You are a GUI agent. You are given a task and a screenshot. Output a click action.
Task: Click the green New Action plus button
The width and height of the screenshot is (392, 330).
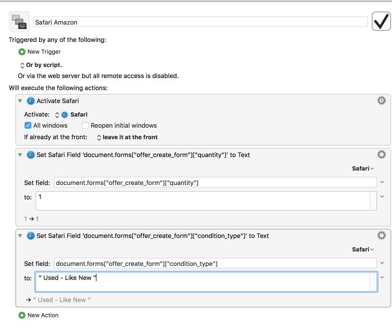tap(22, 315)
